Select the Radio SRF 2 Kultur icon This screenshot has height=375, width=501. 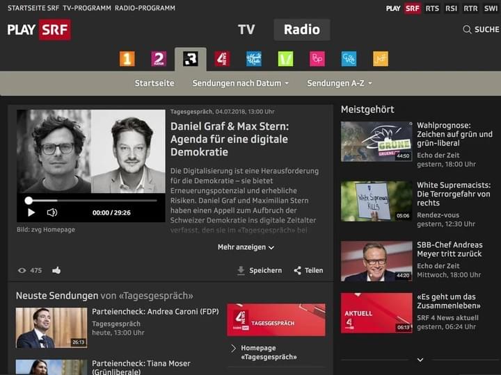point(159,59)
